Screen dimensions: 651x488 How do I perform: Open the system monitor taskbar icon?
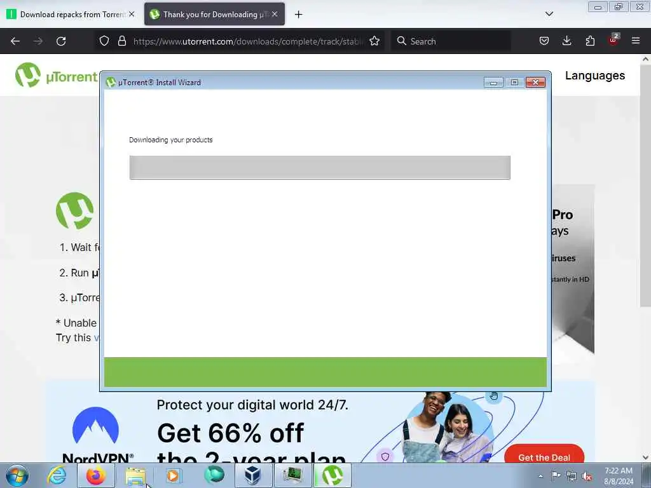tap(292, 475)
